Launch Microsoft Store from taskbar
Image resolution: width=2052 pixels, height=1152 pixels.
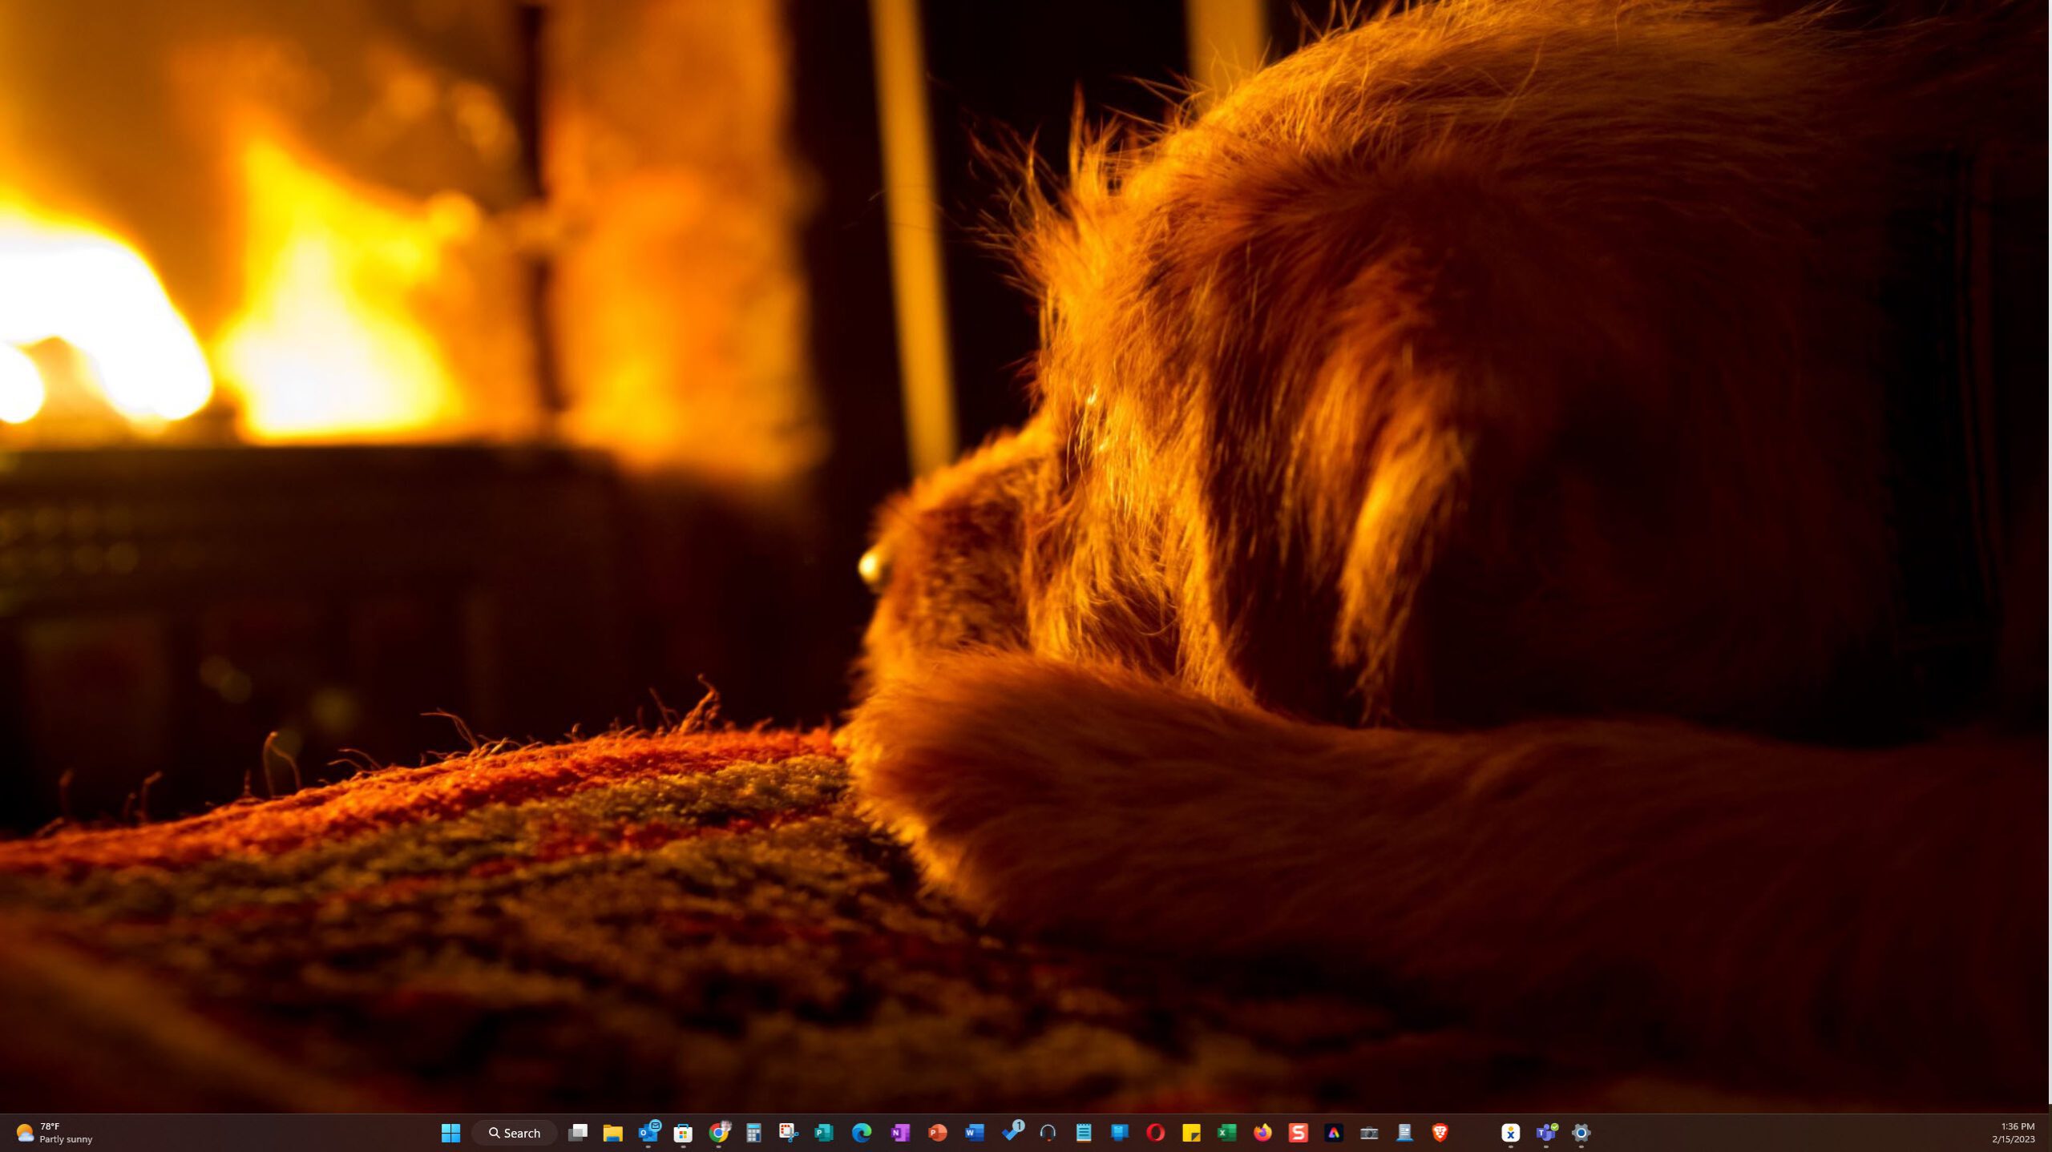coord(683,1132)
